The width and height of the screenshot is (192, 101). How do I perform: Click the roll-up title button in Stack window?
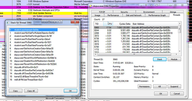pos(49,22)
